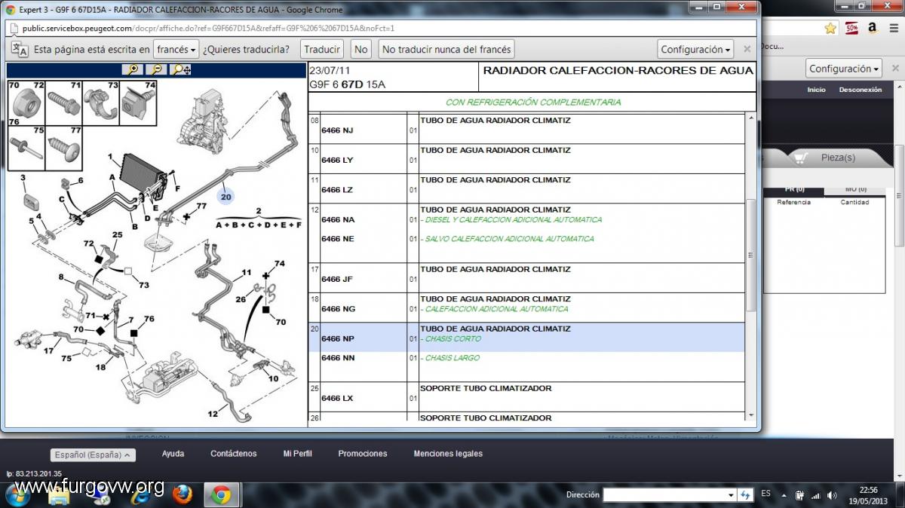This screenshot has height=508, width=905.
Task: Select part thumbnail 74 clamp
Action: tap(138, 103)
